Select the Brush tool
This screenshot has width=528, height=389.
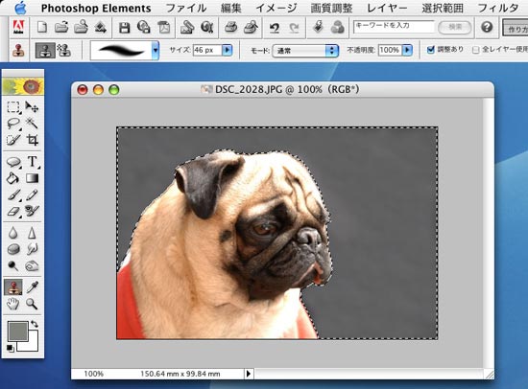click(13, 194)
